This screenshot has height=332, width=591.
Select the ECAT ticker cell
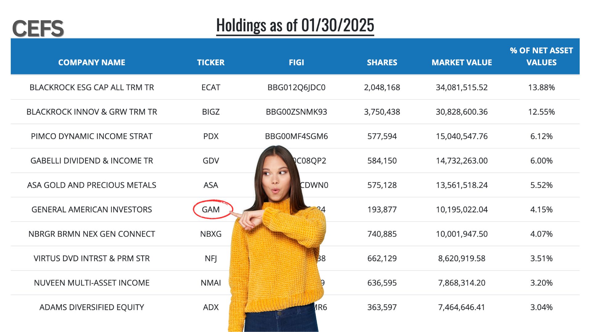(211, 87)
